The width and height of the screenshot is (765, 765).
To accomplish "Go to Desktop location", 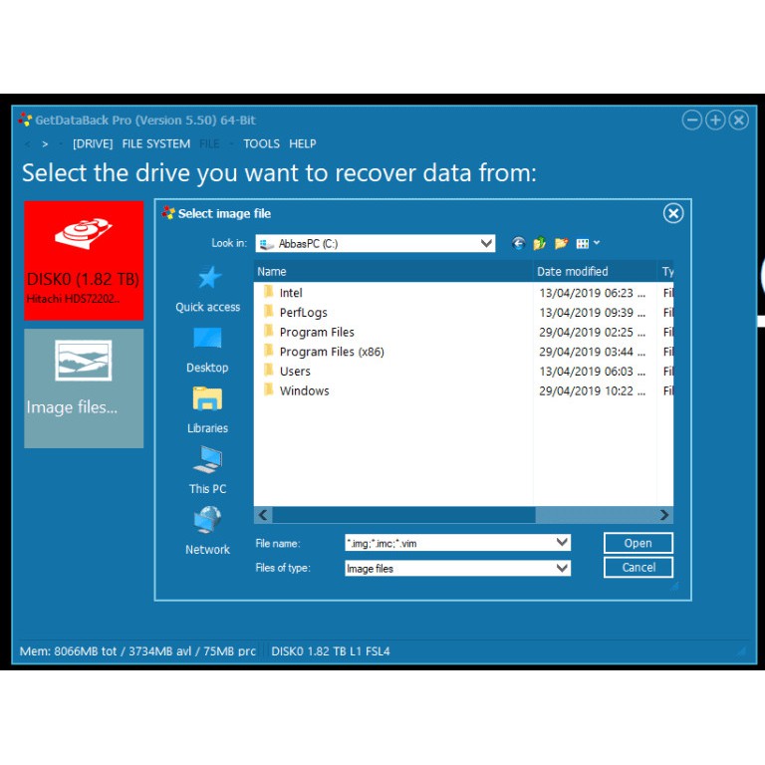I will tap(207, 350).
